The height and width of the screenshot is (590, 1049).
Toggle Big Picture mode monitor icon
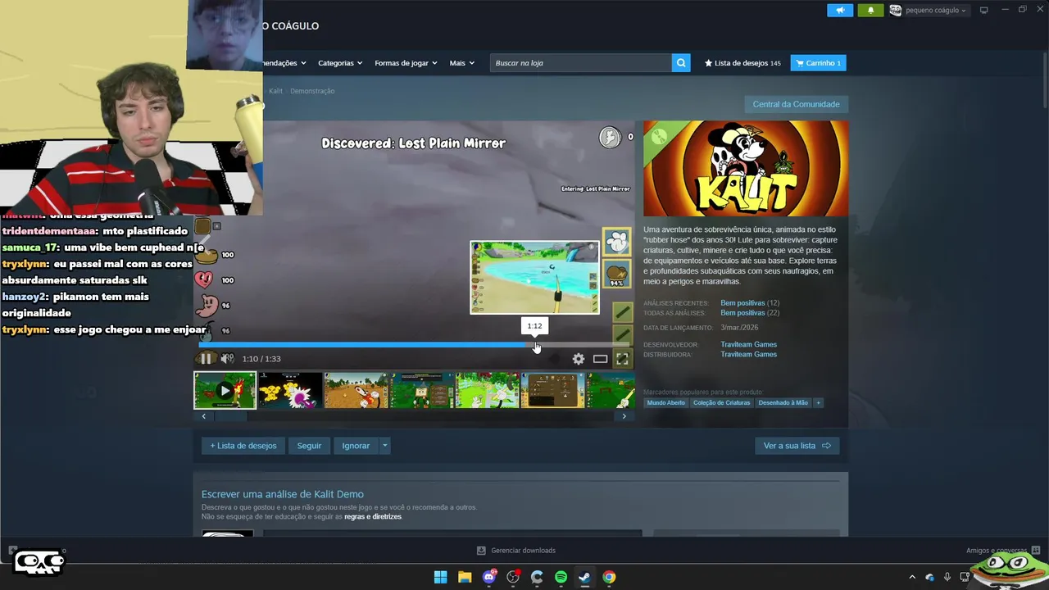coord(984,10)
